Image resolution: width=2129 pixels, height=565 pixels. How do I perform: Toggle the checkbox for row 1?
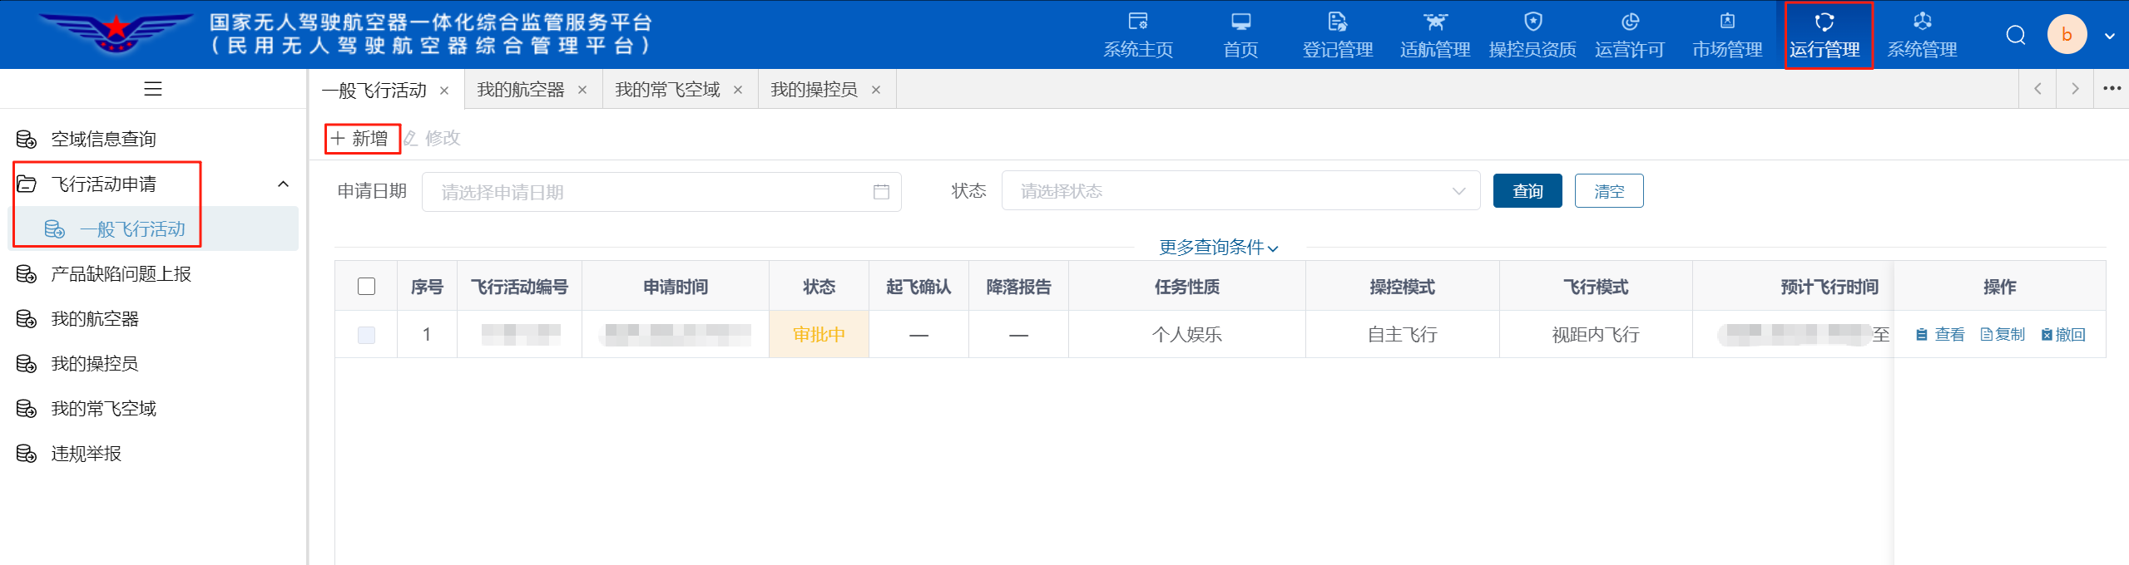click(366, 335)
